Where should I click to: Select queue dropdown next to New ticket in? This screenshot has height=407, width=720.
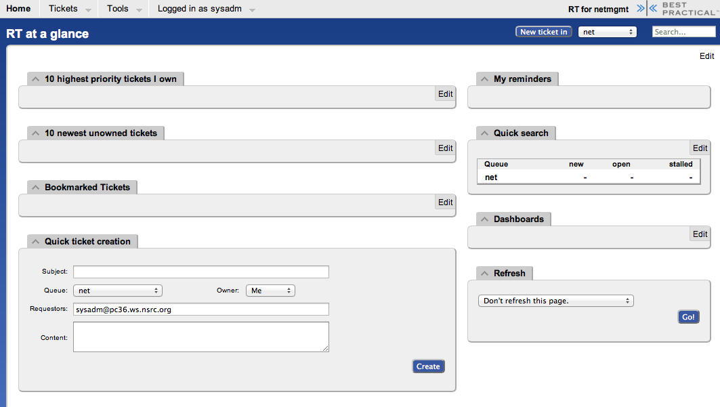[x=607, y=32]
